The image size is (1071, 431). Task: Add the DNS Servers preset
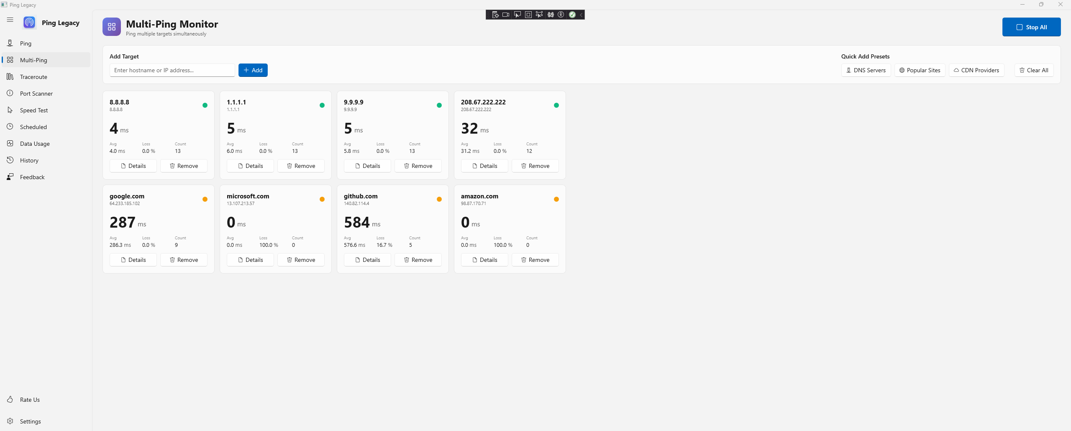pos(866,70)
